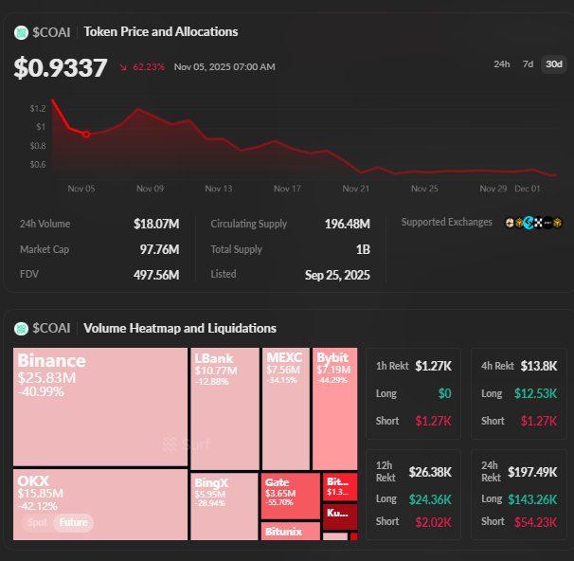Click the Token Price and Allocations heading
The image size is (574, 561).
pos(161,32)
